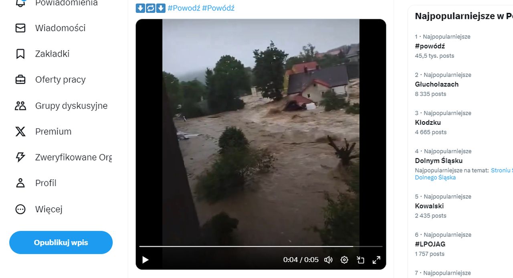513x278 pixels.
Task: Click the Opublikuj wpis button
Action: tap(61, 242)
